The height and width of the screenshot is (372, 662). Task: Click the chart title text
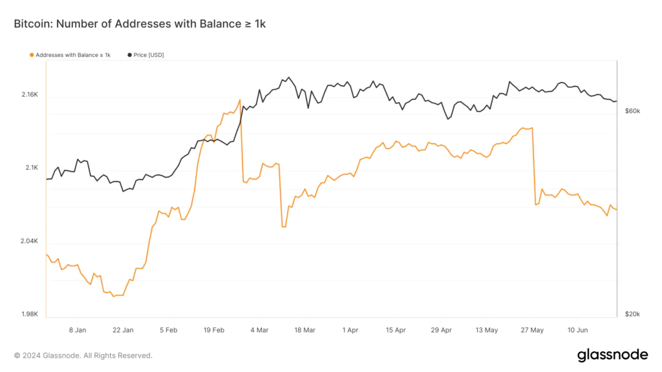pos(140,24)
